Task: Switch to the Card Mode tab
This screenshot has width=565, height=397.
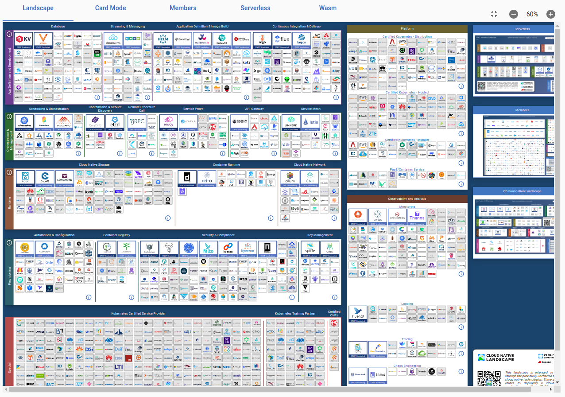Action: 111,8
